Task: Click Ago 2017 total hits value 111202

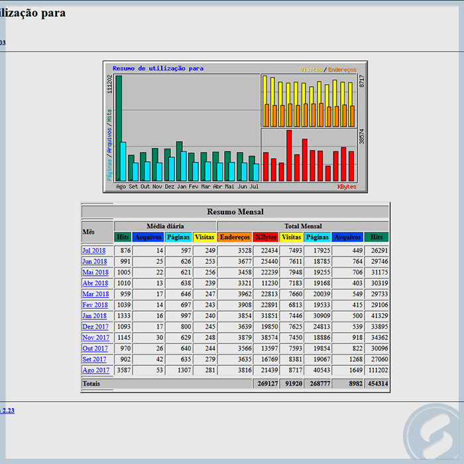Action: [x=378, y=370]
